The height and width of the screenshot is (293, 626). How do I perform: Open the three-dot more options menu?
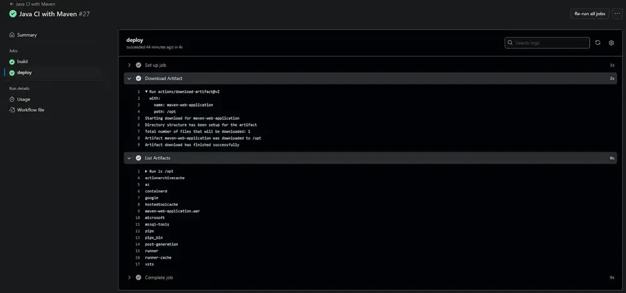click(617, 13)
